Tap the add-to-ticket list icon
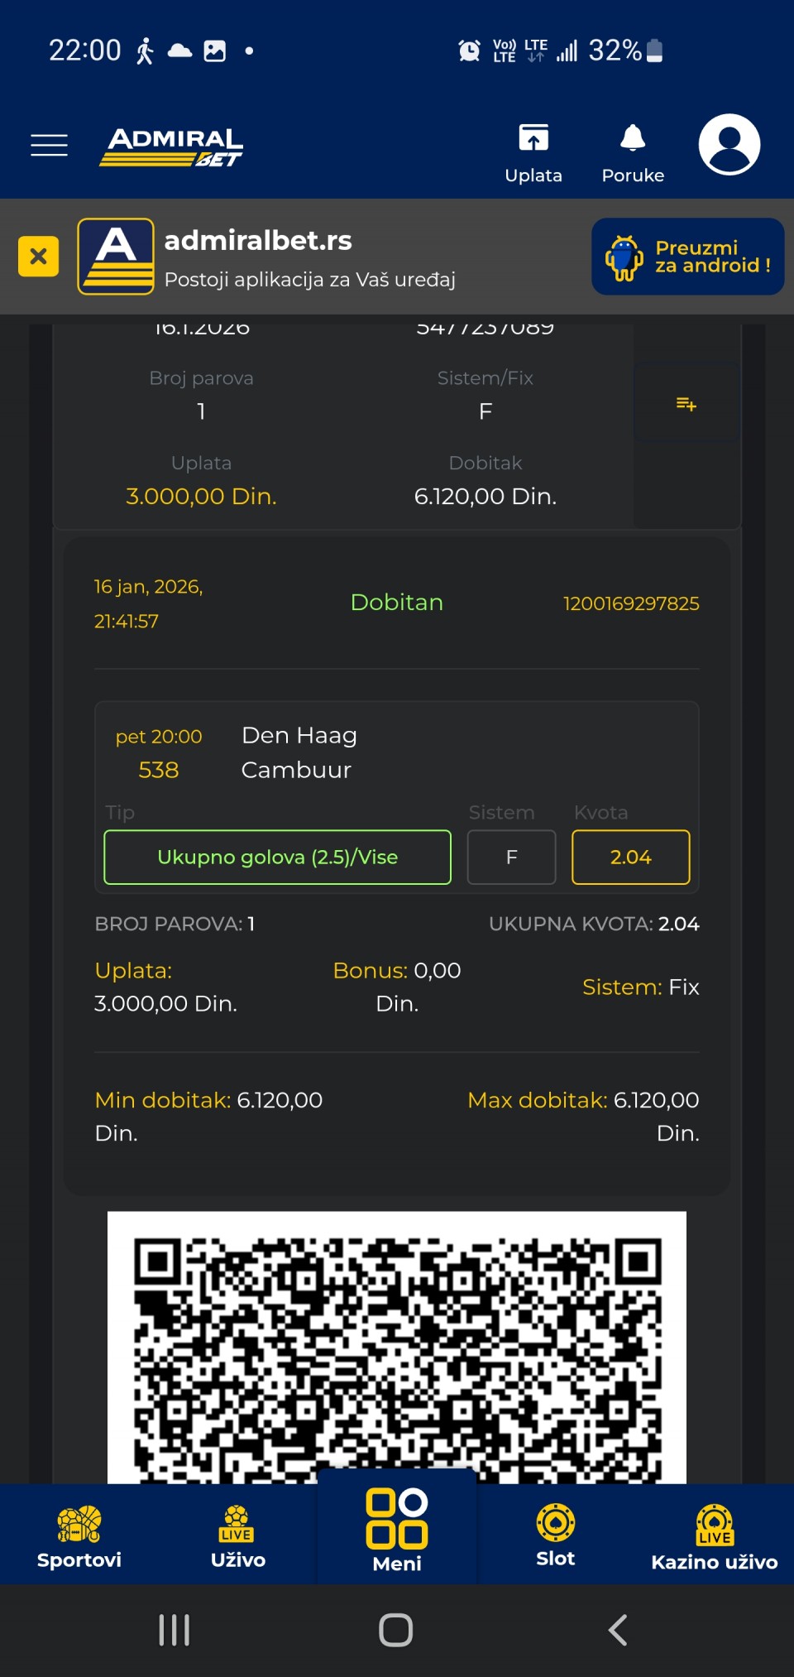Image resolution: width=794 pixels, height=1677 pixels. 686,403
